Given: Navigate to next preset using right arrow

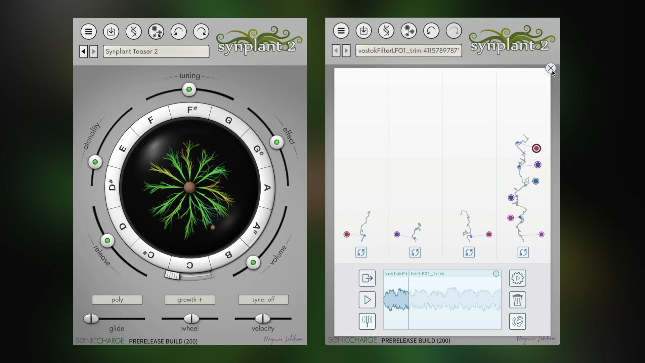Looking at the screenshot, I should click(93, 51).
